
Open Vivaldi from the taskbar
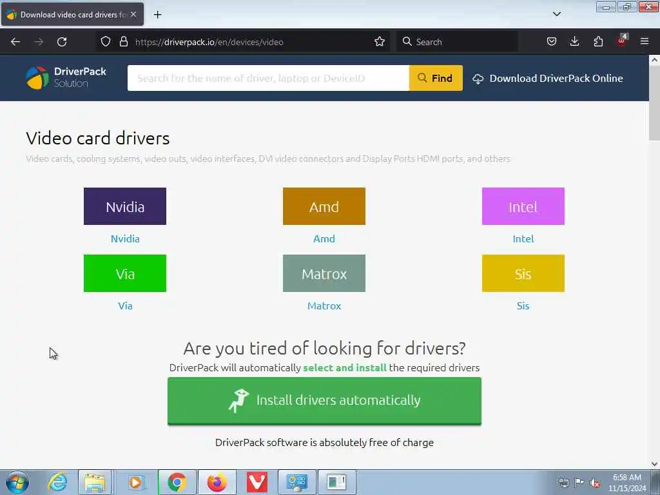(257, 482)
